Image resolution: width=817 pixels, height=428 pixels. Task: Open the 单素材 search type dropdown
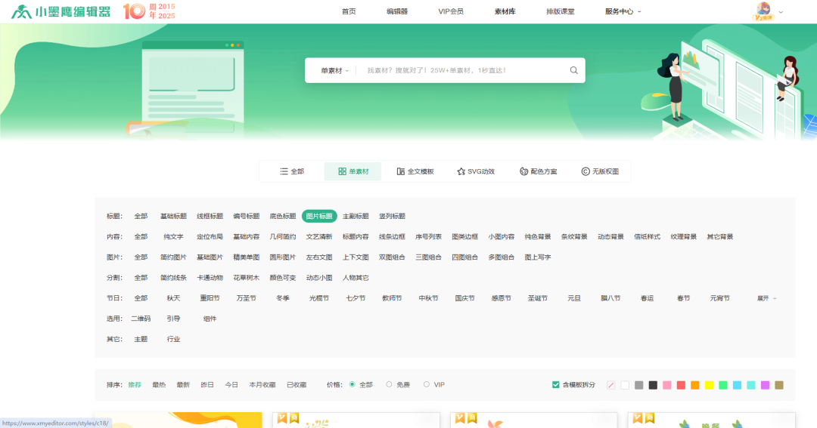[x=334, y=71]
